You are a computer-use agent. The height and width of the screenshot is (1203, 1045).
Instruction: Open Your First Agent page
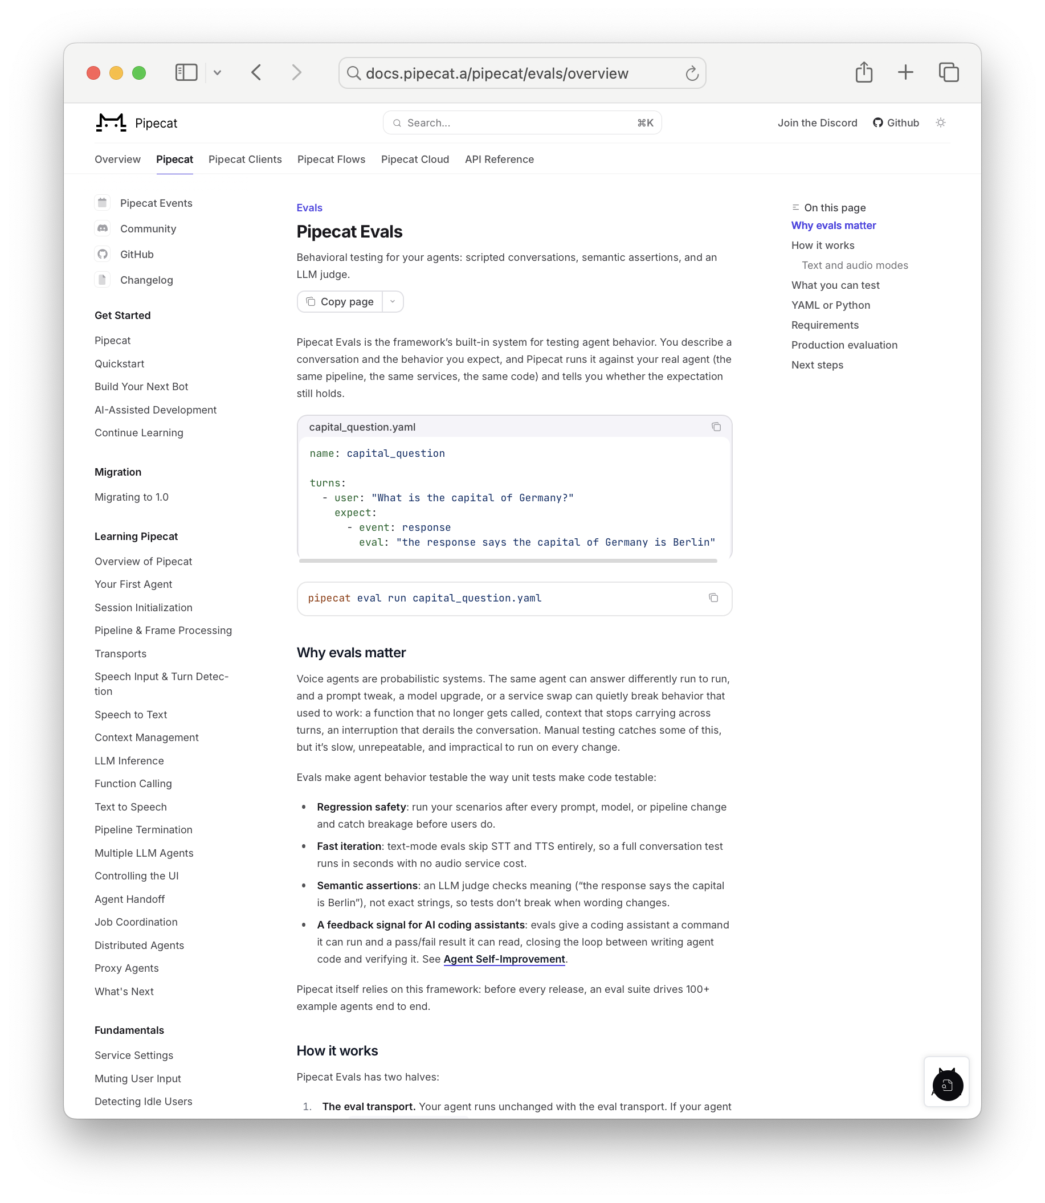tap(133, 583)
